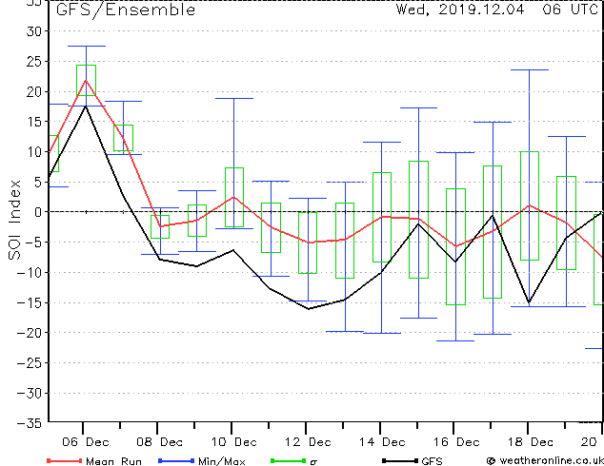Click the green sigma box at 10 Dec
The height and width of the screenshot is (466, 604).
coord(234,197)
